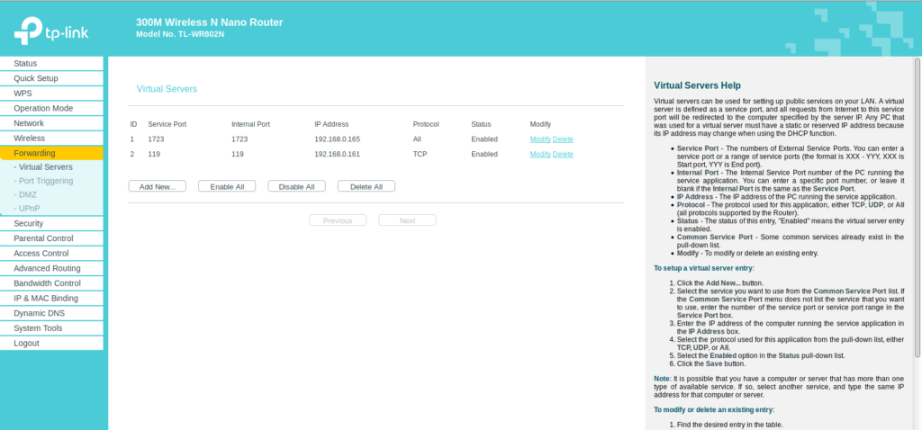
Task: Modify the port 119 virtual server entry
Action: click(x=539, y=154)
